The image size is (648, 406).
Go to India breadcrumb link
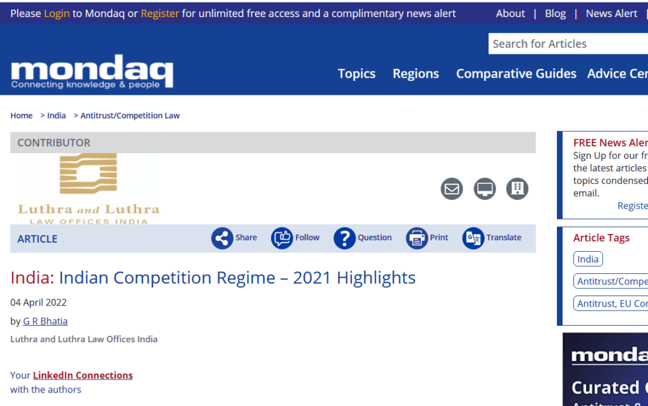[56, 116]
